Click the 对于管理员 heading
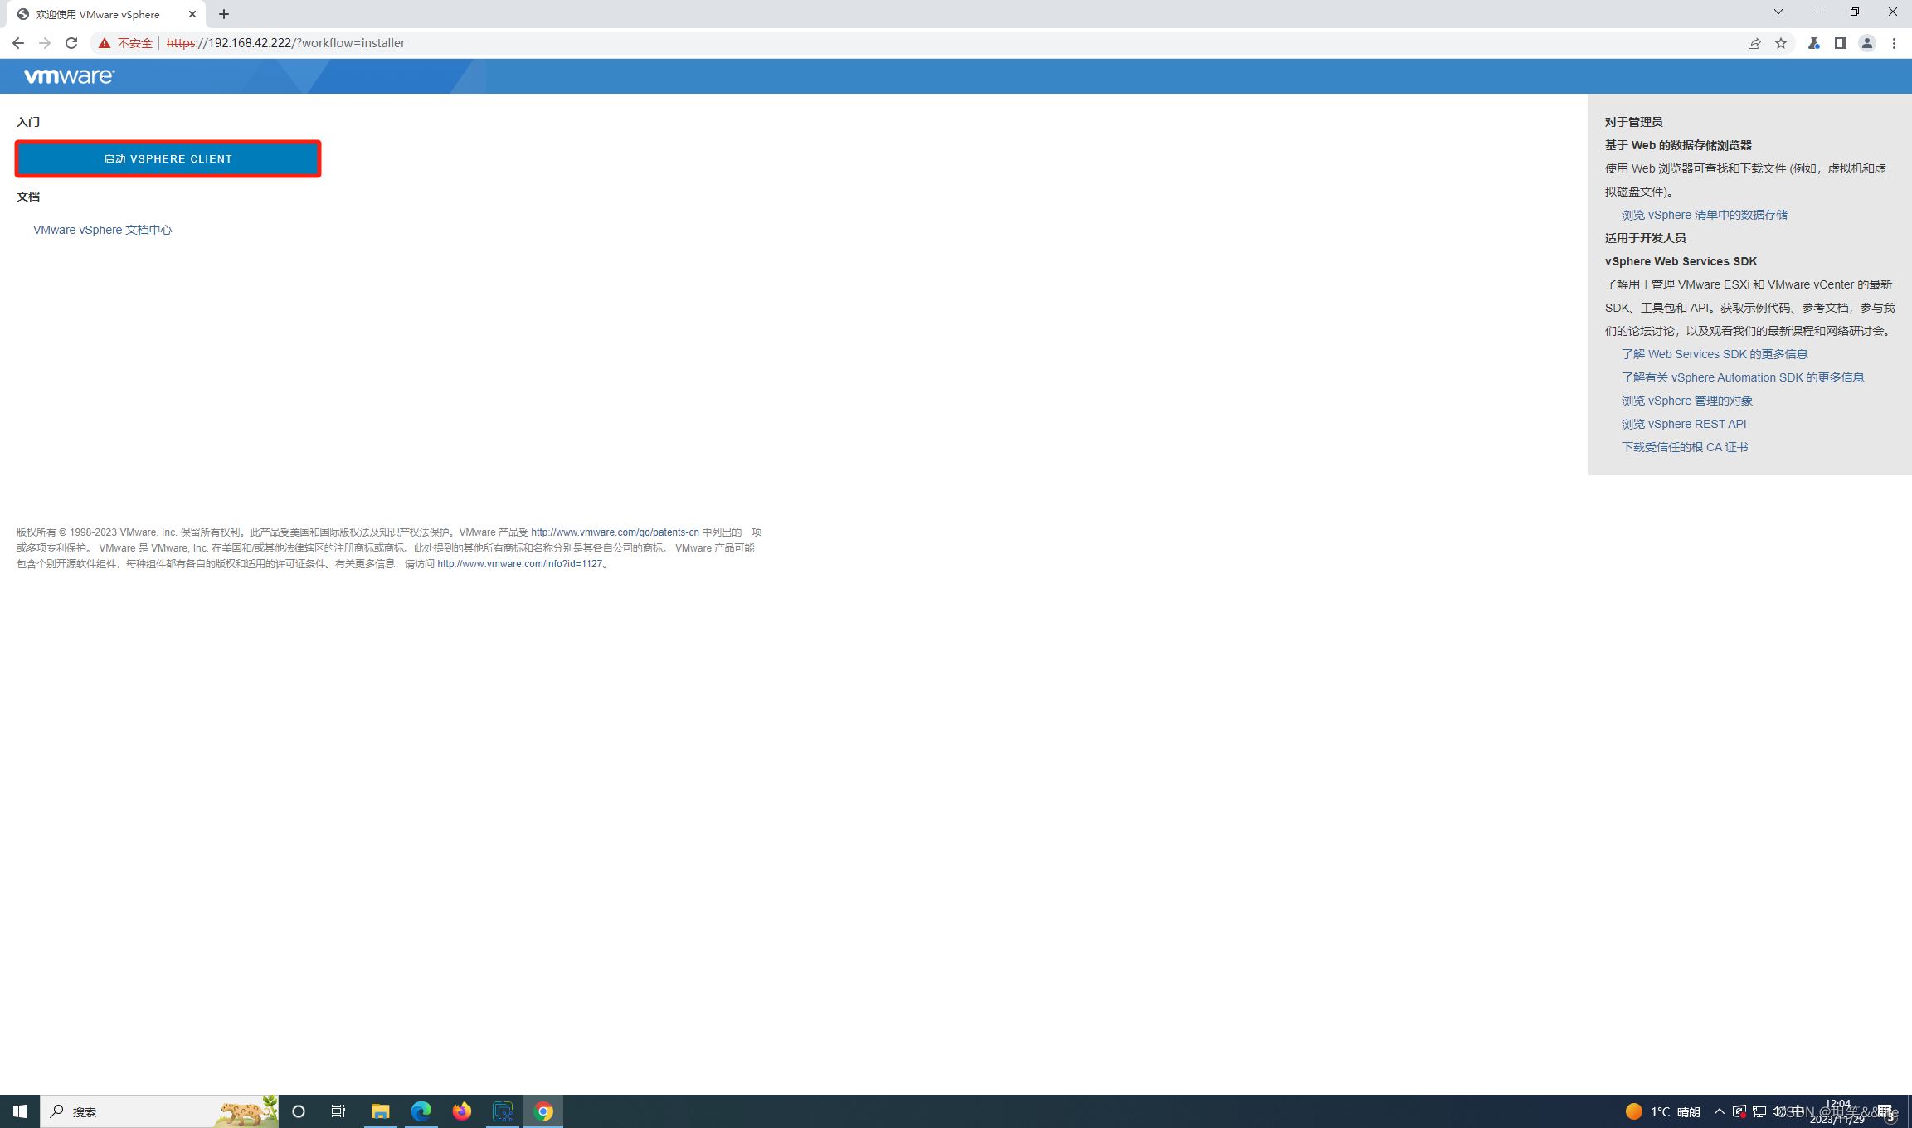 [1633, 122]
